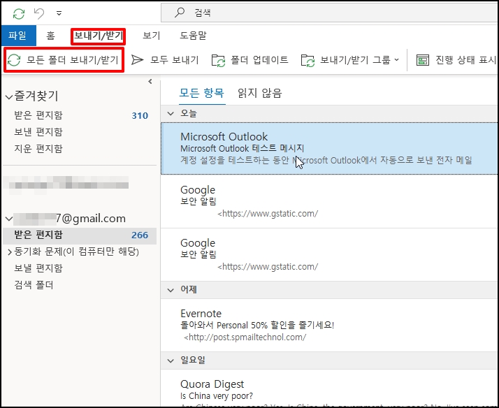Click the unread count 266
The width and height of the screenshot is (499, 408).
pos(140,235)
